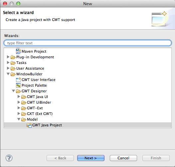Select the User Assistance label

coord(30,68)
